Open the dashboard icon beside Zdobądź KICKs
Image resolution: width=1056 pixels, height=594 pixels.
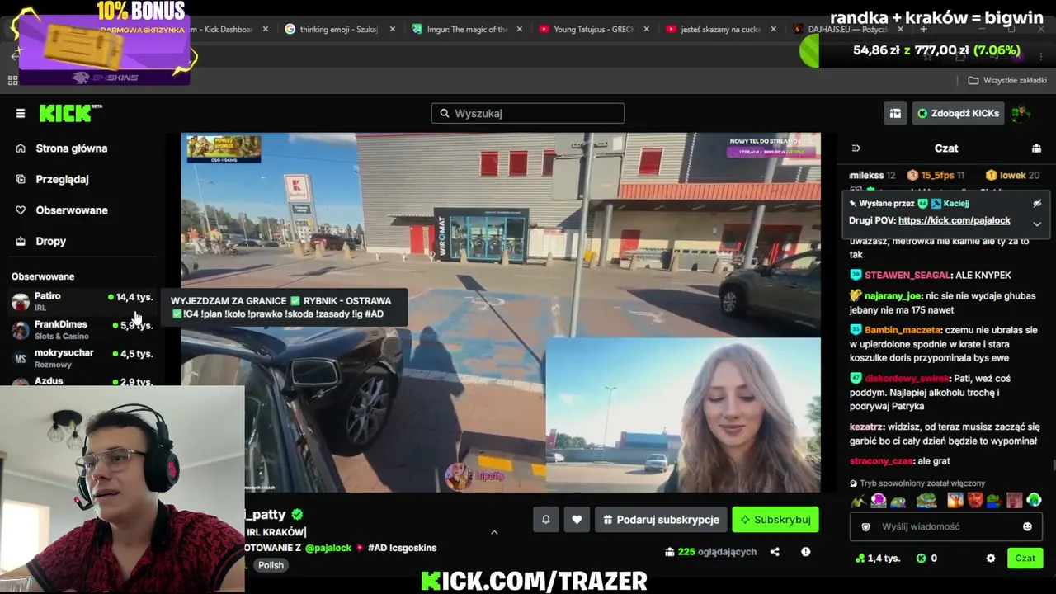(x=895, y=113)
